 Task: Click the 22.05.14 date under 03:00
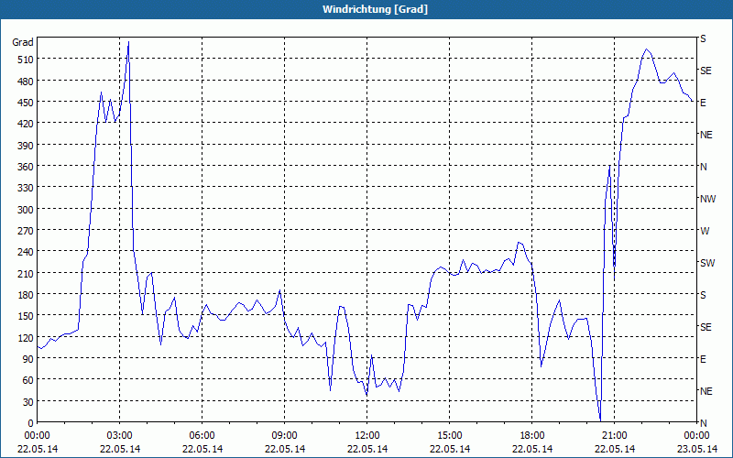[x=120, y=450]
